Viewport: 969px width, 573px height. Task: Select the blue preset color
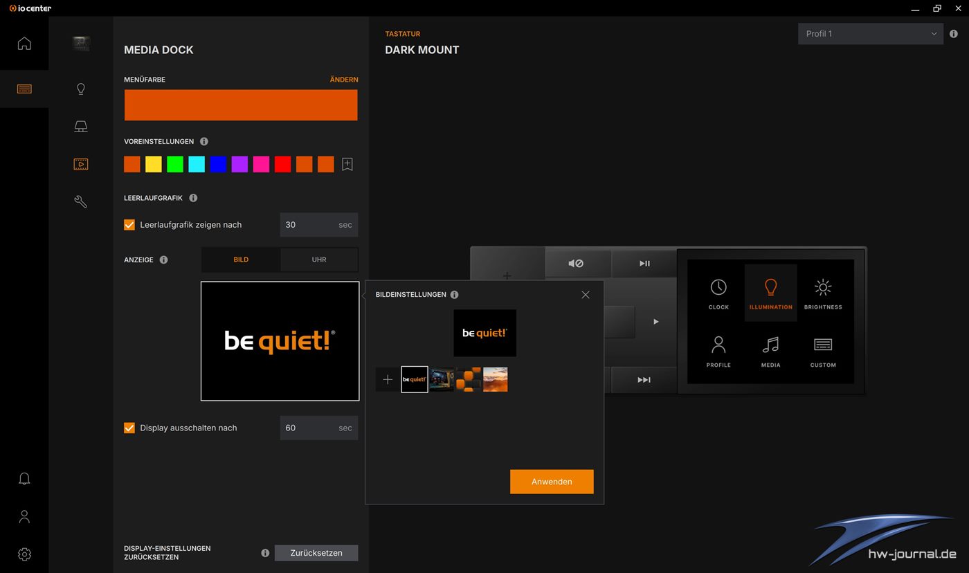[218, 164]
